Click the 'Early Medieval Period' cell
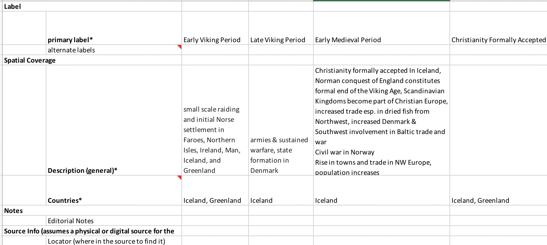The image size is (547, 245). click(x=381, y=28)
